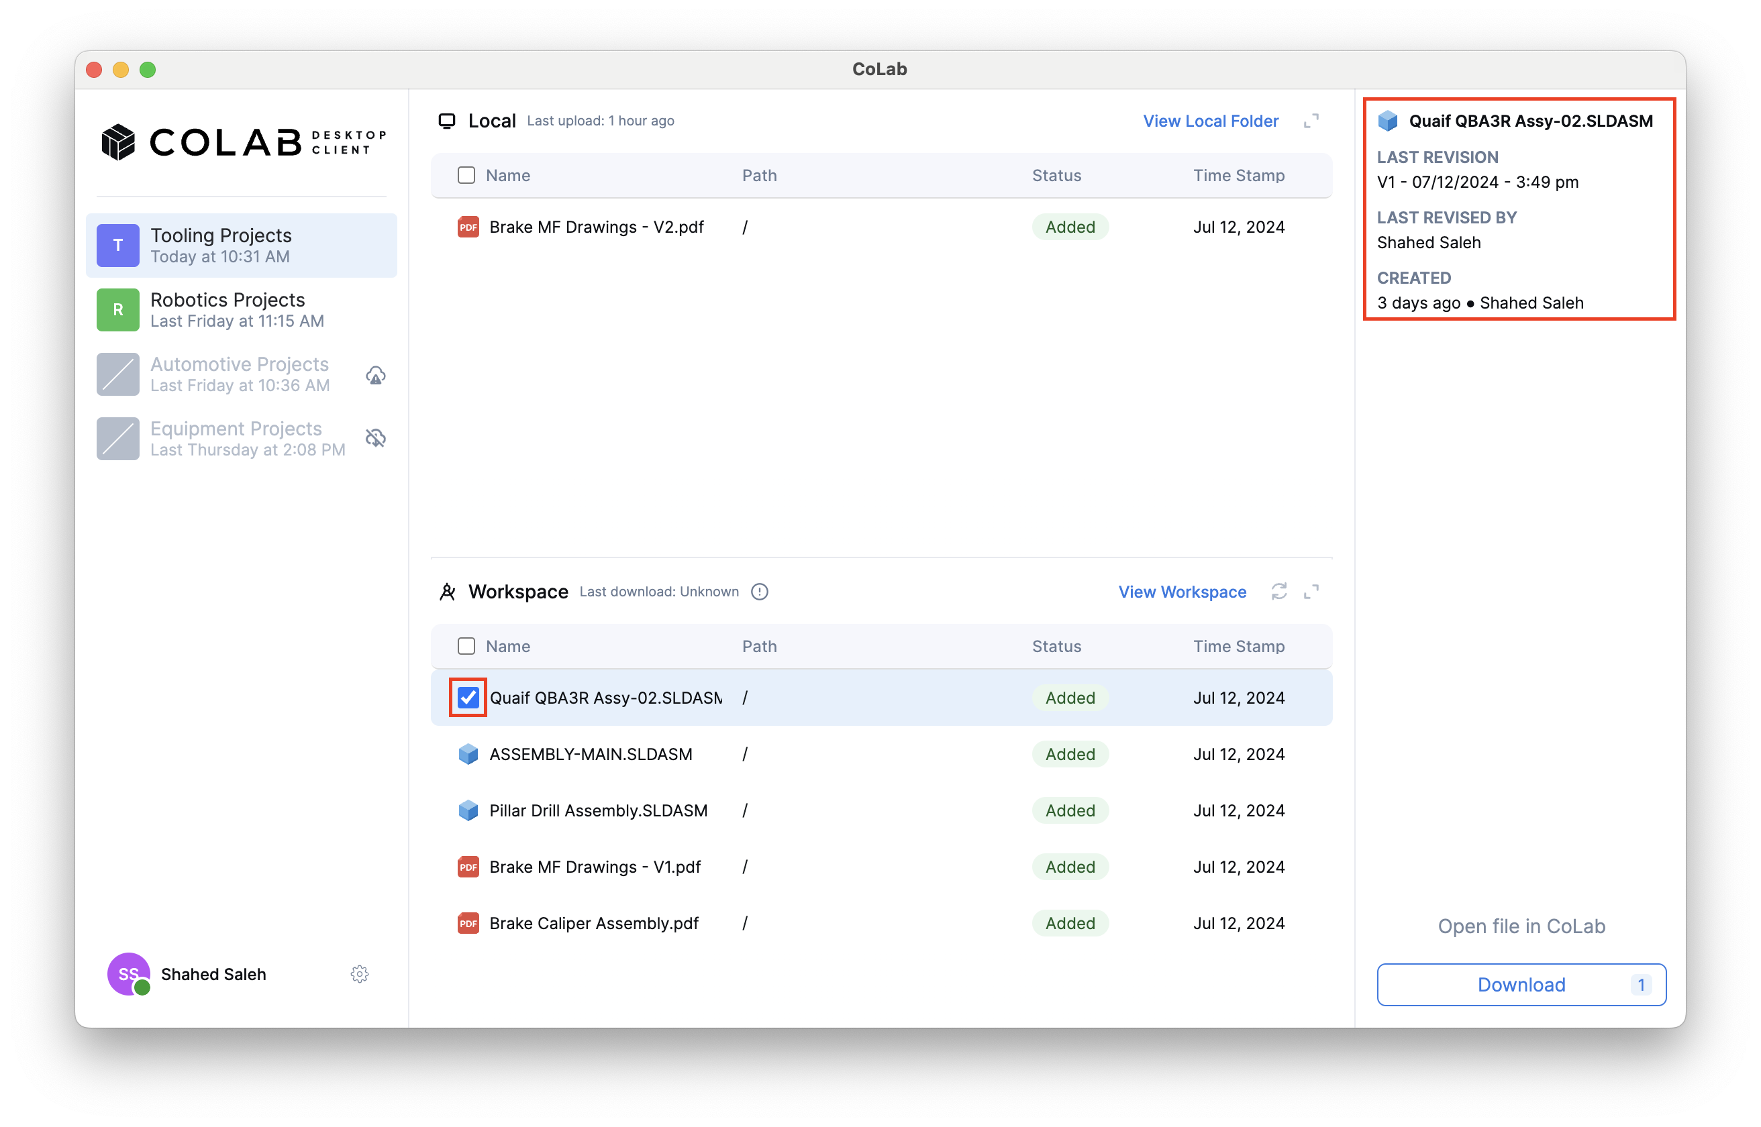This screenshot has width=1761, height=1127.
Task: Click Last upload: 1 hour ago text
Action: tap(600, 121)
